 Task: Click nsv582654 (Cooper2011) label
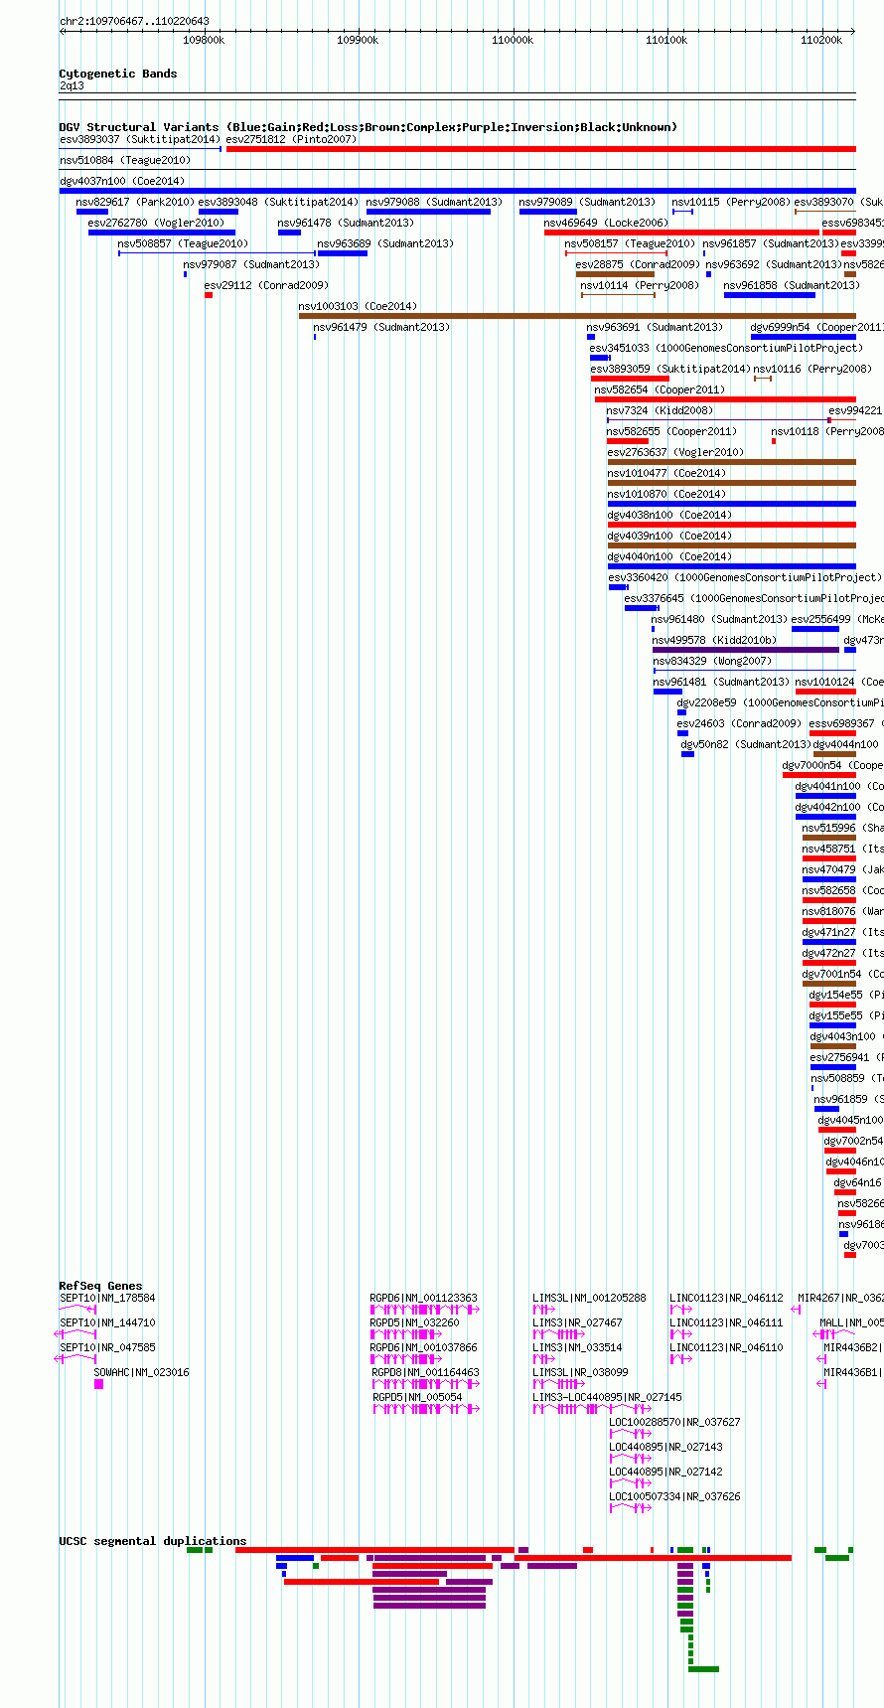[661, 389]
